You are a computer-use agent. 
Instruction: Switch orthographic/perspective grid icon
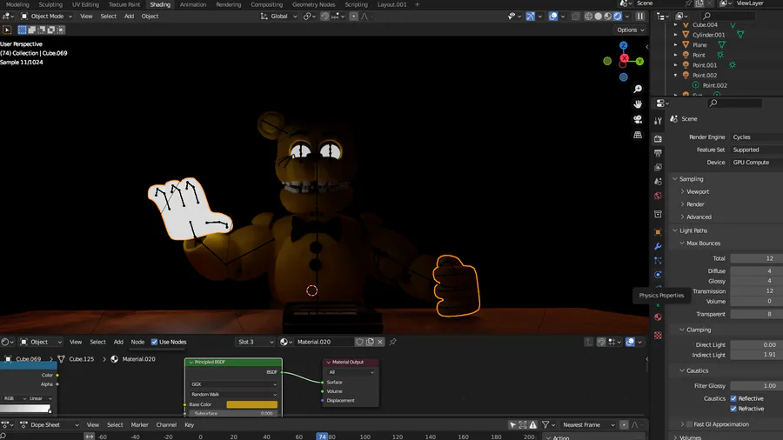tap(638, 135)
